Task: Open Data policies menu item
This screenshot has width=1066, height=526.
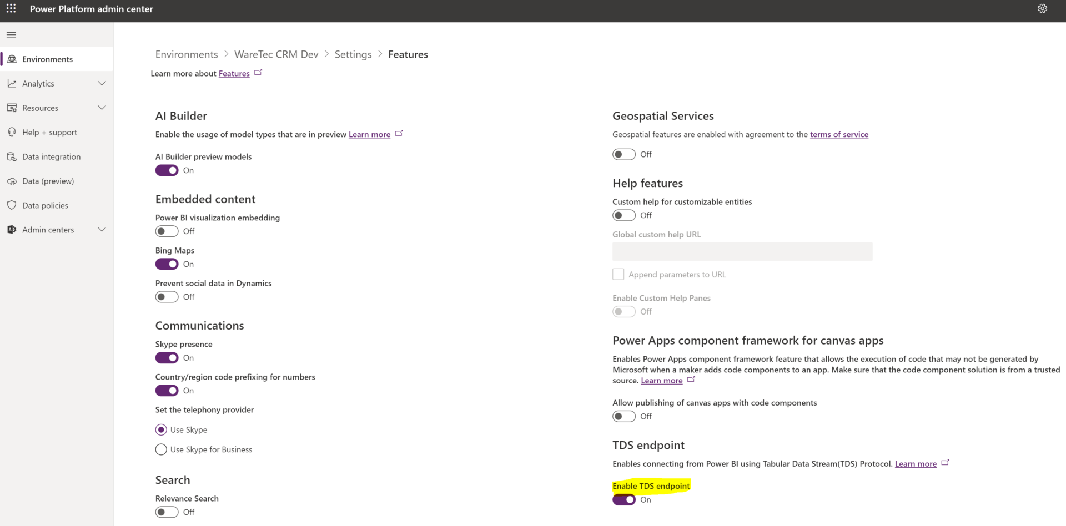Action: 57,205
